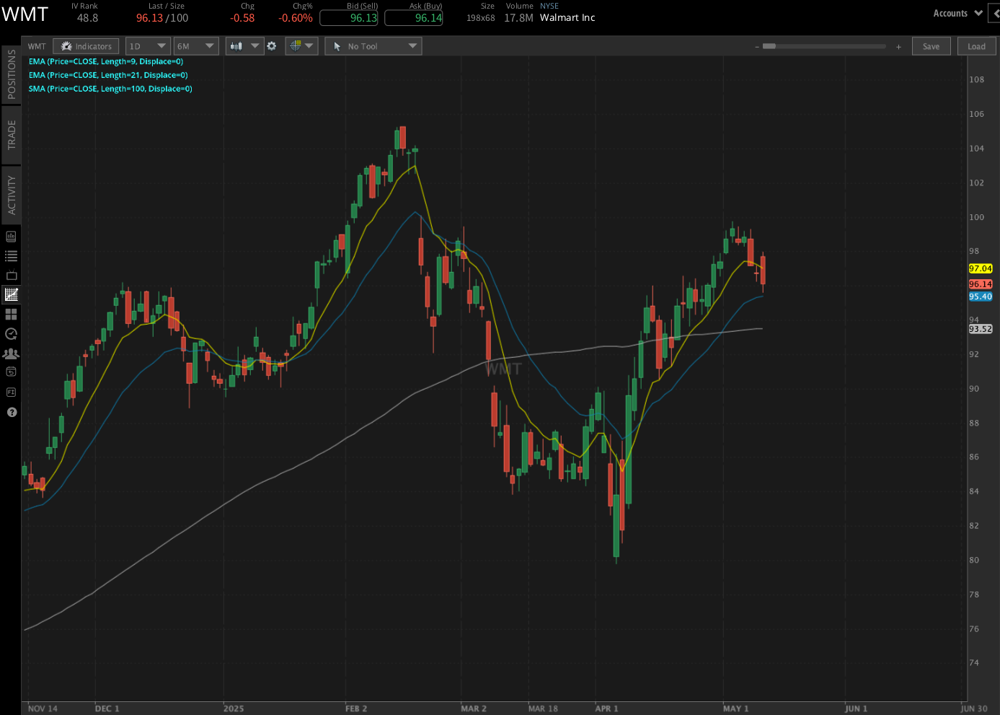This screenshot has width=1000, height=715.
Task: Open the TV media icon in sidebar
Action: click(x=11, y=276)
